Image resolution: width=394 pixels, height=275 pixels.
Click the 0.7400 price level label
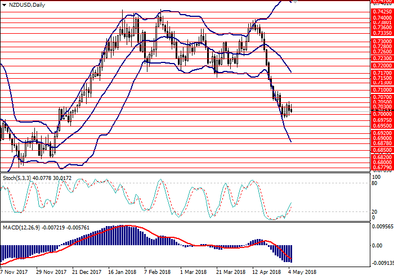[x=380, y=18]
